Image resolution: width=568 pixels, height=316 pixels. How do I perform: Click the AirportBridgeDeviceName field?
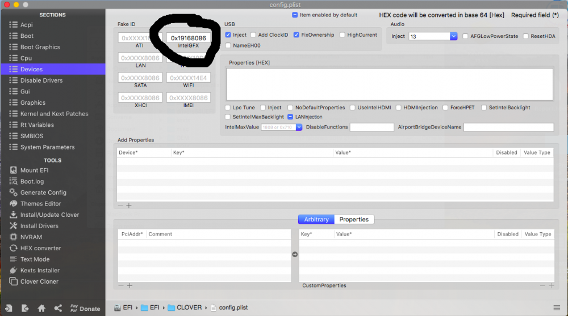[508, 127]
